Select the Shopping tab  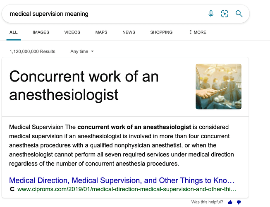(161, 32)
